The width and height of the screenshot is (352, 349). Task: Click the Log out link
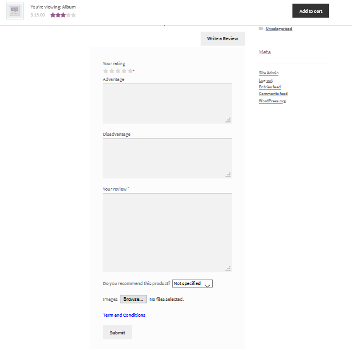[x=266, y=80]
